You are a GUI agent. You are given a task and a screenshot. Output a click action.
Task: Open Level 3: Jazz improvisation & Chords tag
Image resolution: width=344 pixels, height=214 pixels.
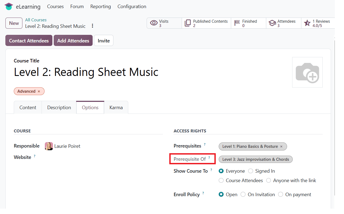click(256, 159)
